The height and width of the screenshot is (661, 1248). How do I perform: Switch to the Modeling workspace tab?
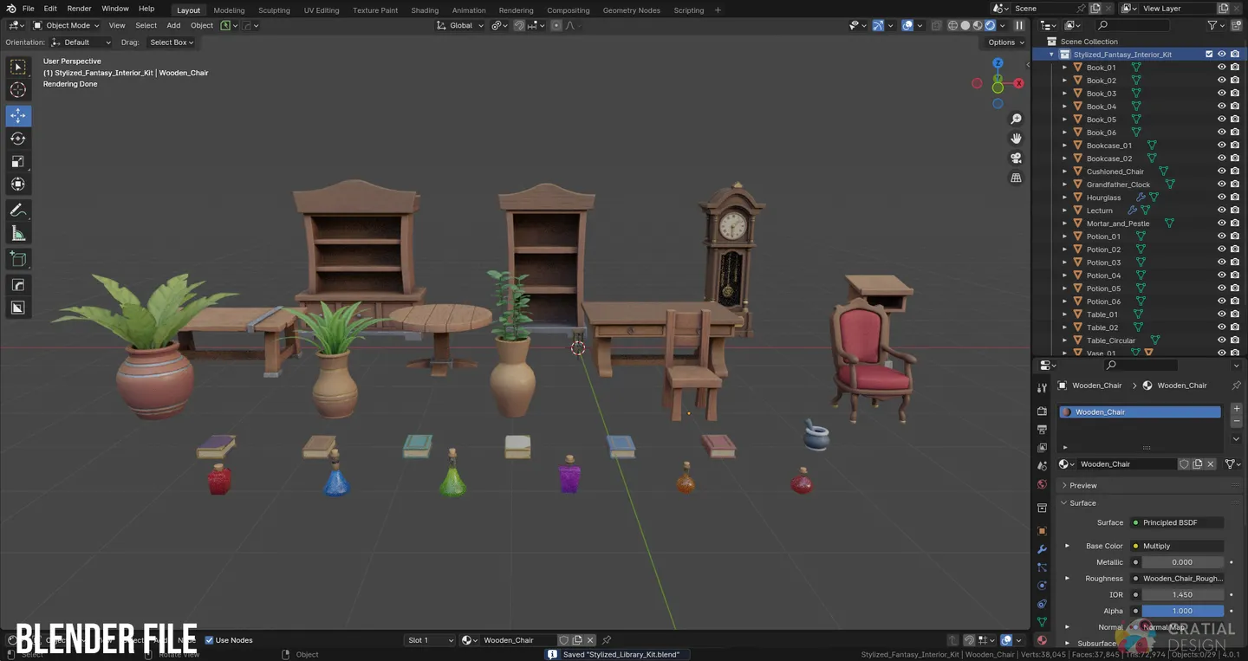click(229, 10)
